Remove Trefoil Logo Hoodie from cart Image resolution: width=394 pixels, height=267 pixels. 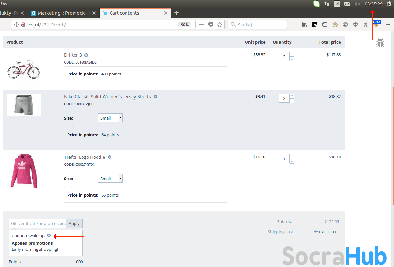(109, 157)
